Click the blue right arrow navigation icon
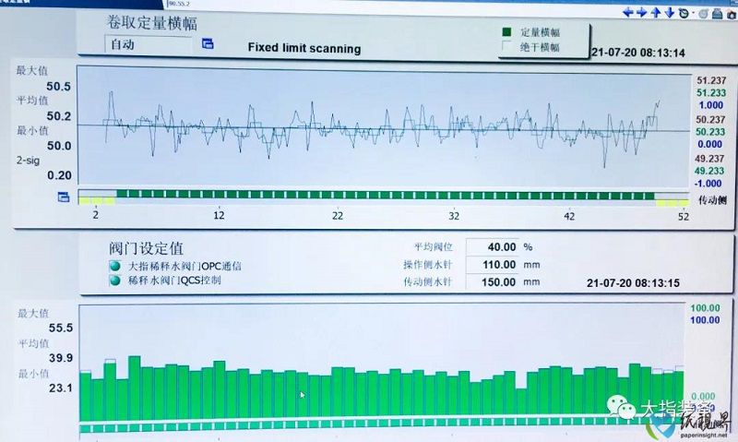This screenshot has height=442, width=738. click(x=641, y=13)
